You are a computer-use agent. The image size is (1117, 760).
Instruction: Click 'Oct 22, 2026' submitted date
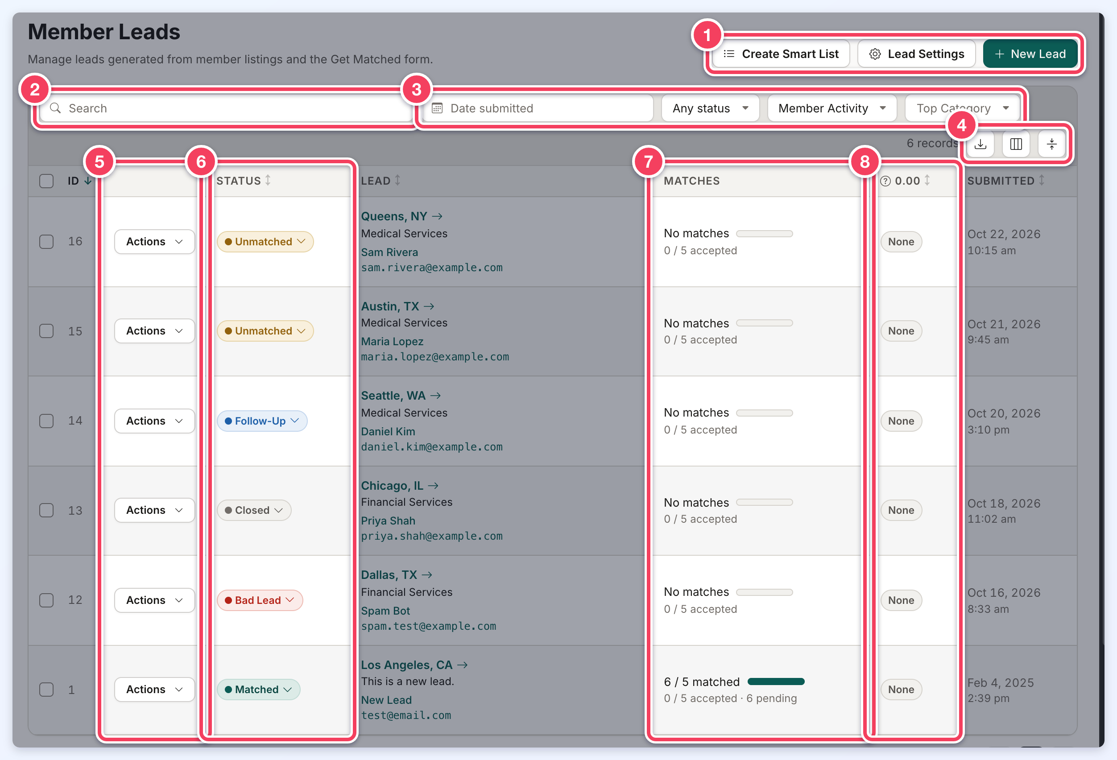click(1004, 234)
